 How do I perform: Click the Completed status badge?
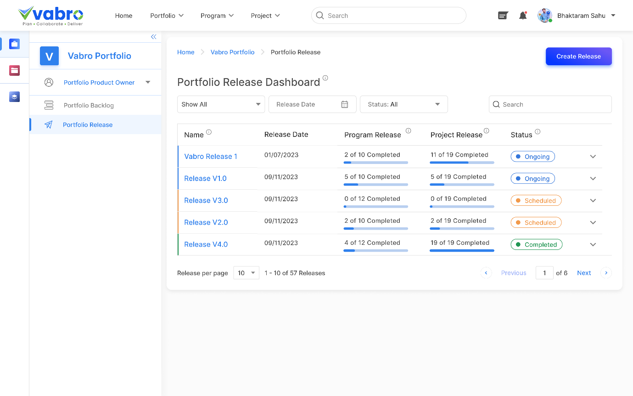click(x=537, y=245)
